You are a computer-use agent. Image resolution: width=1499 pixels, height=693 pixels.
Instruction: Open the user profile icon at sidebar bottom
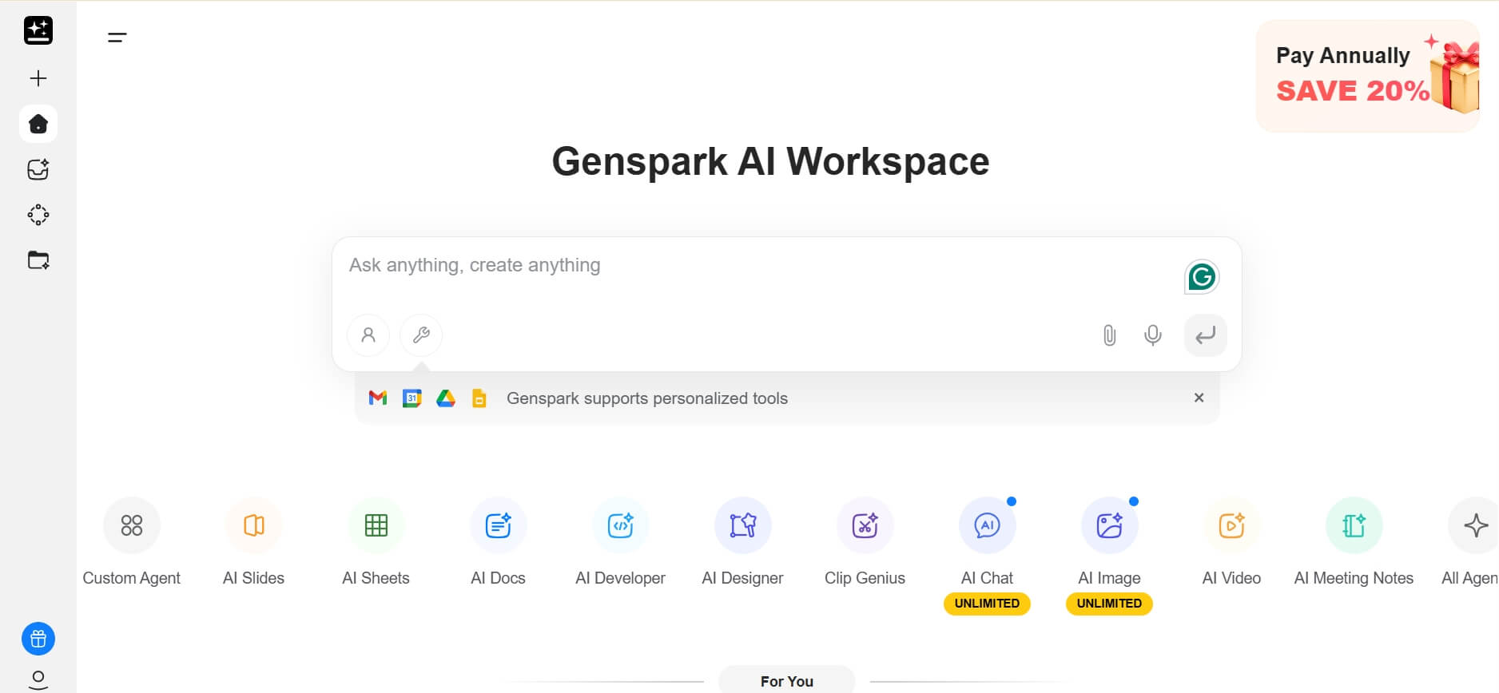click(38, 680)
